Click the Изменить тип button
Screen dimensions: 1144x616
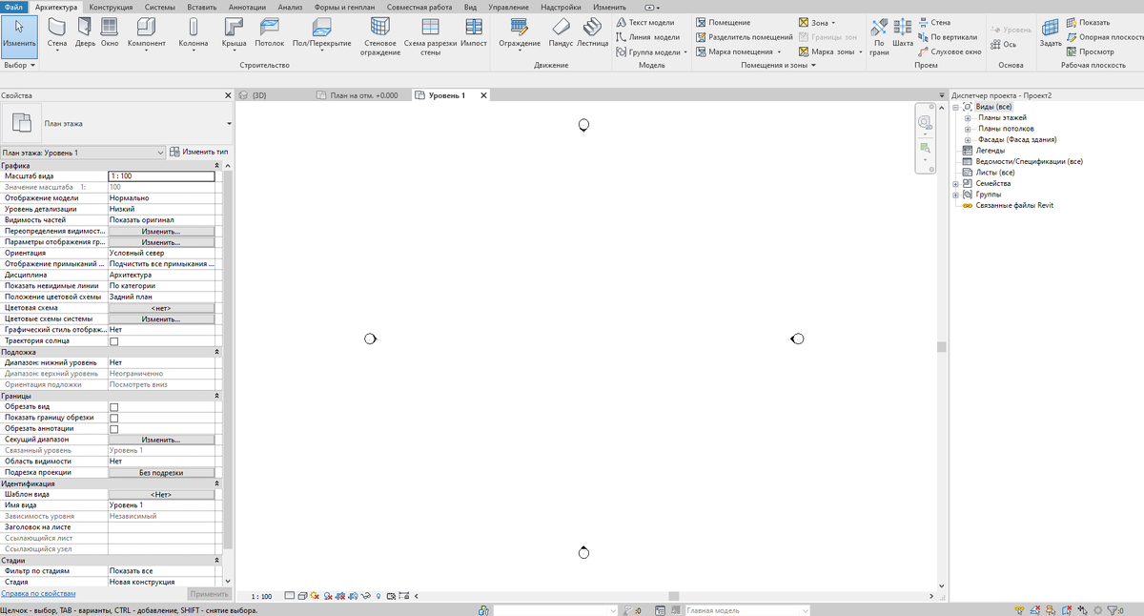[198, 153]
